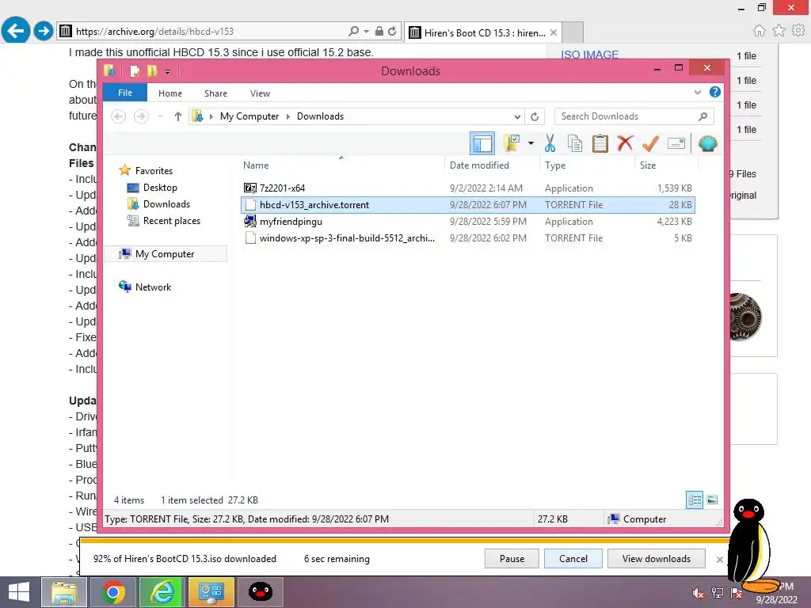Close the Hiren's Boot CD tab
Image resolution: width=811 pixels, height=608 pixels.
pos(554,32)
